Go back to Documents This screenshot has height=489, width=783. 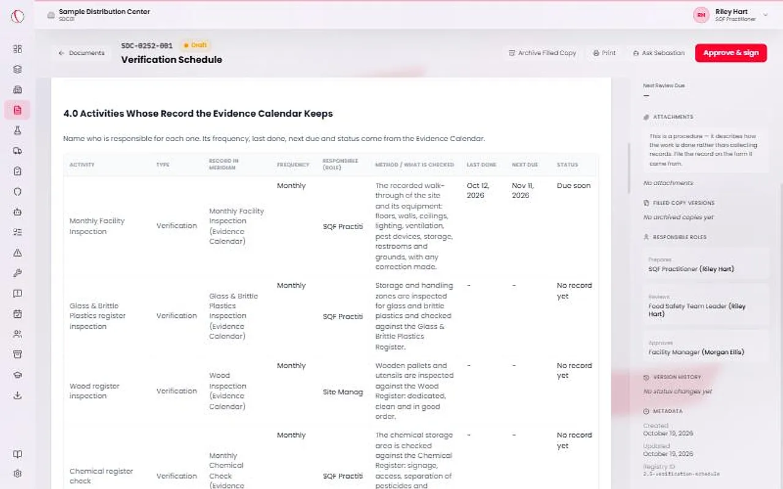81,53
